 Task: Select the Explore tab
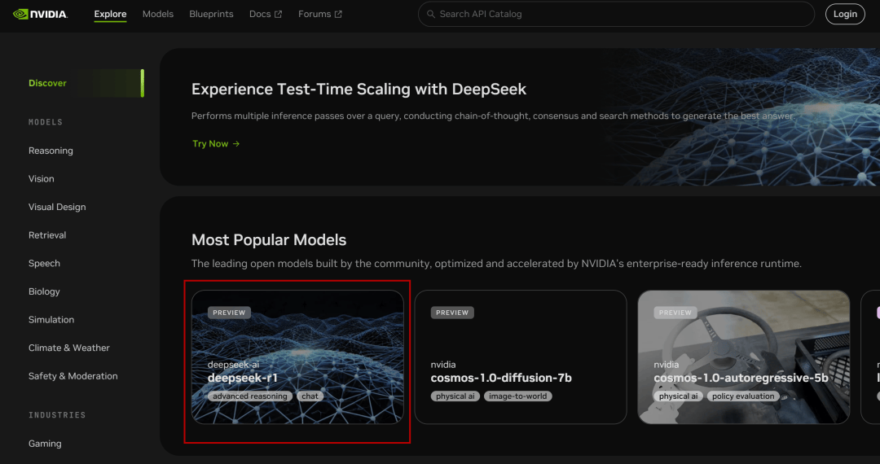[x=110, y=14]
